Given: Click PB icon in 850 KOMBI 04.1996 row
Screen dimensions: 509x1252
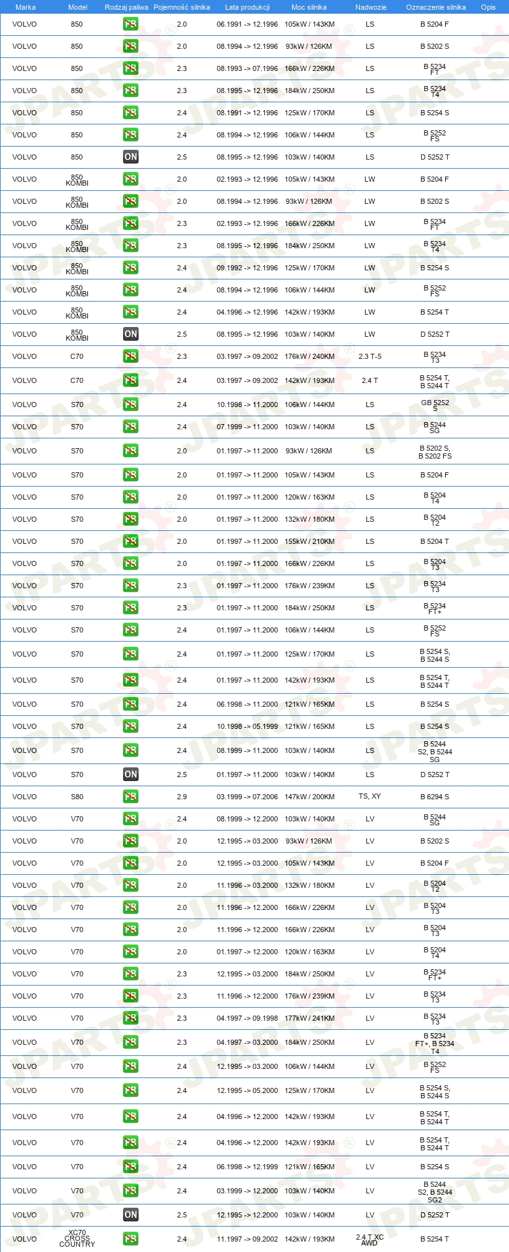Looking at the screenshot, I should [x=131, y=312].
